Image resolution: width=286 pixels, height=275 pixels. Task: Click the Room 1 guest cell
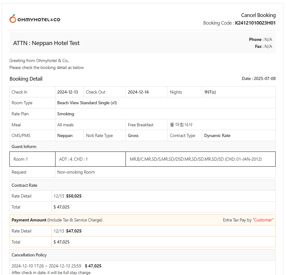(20, 159)
